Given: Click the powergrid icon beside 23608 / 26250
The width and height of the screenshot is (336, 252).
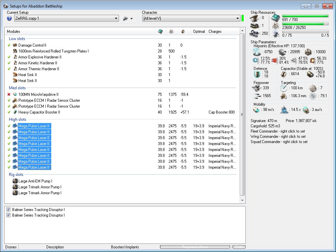Looking at the screenshot, I should point(276,26).
